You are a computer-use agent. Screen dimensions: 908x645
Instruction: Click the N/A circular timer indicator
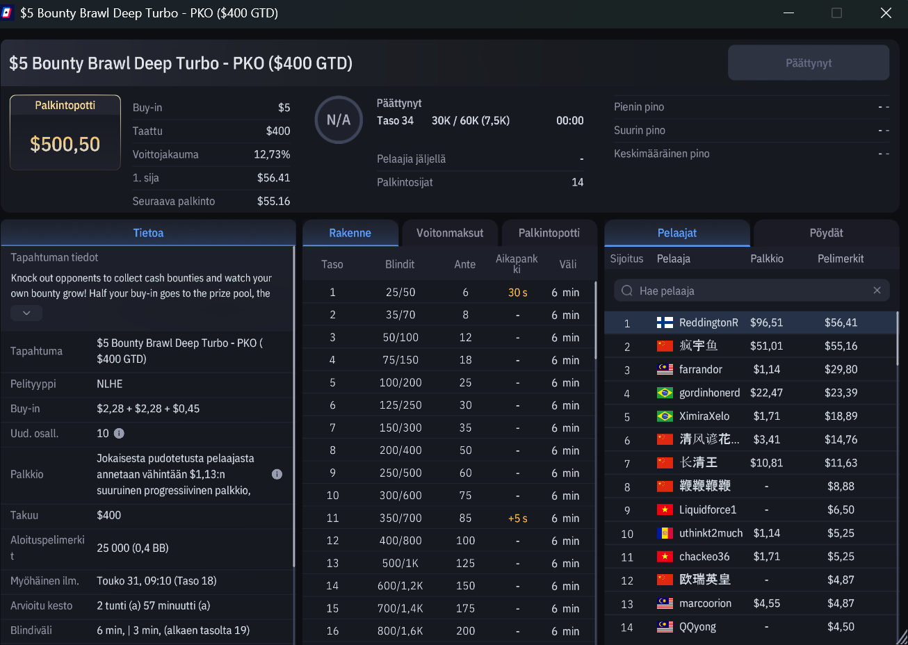click(x=339, y=120)
